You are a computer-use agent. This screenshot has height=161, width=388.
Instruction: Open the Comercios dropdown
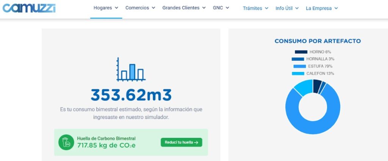pos(140,8)
